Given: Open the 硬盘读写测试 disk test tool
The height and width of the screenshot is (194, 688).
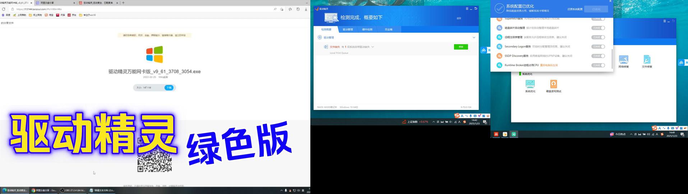Looking at the screenshot, I should 553,85.
